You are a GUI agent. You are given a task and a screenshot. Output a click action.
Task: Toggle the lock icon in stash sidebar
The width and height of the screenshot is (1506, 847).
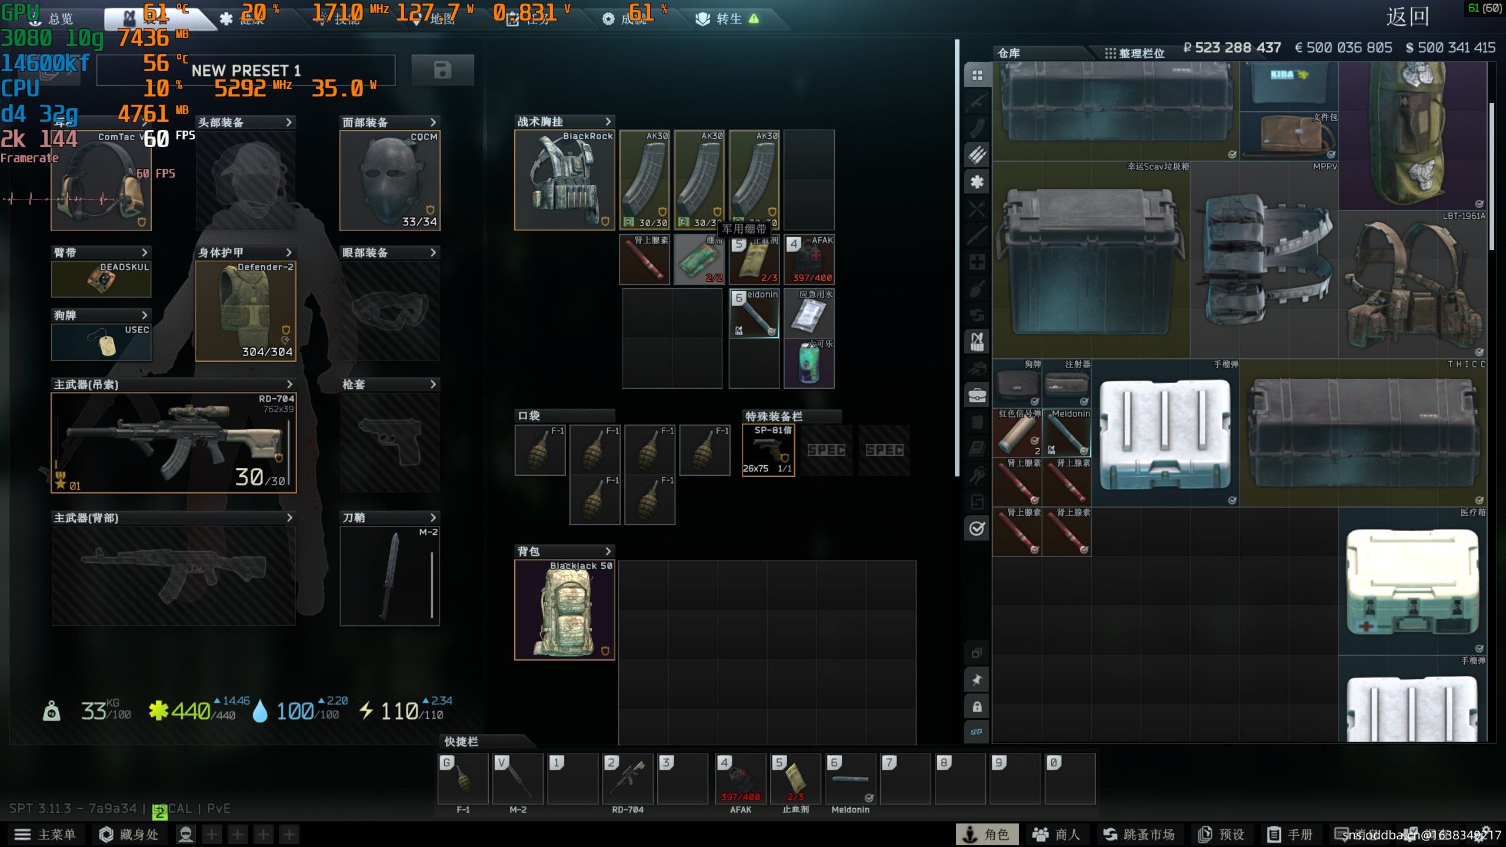coord(977,706)
